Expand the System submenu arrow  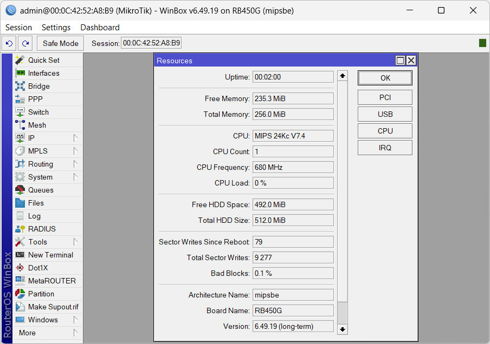[75, 177]
